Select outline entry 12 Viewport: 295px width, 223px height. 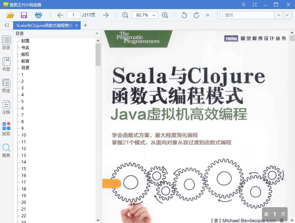point(24,149)
